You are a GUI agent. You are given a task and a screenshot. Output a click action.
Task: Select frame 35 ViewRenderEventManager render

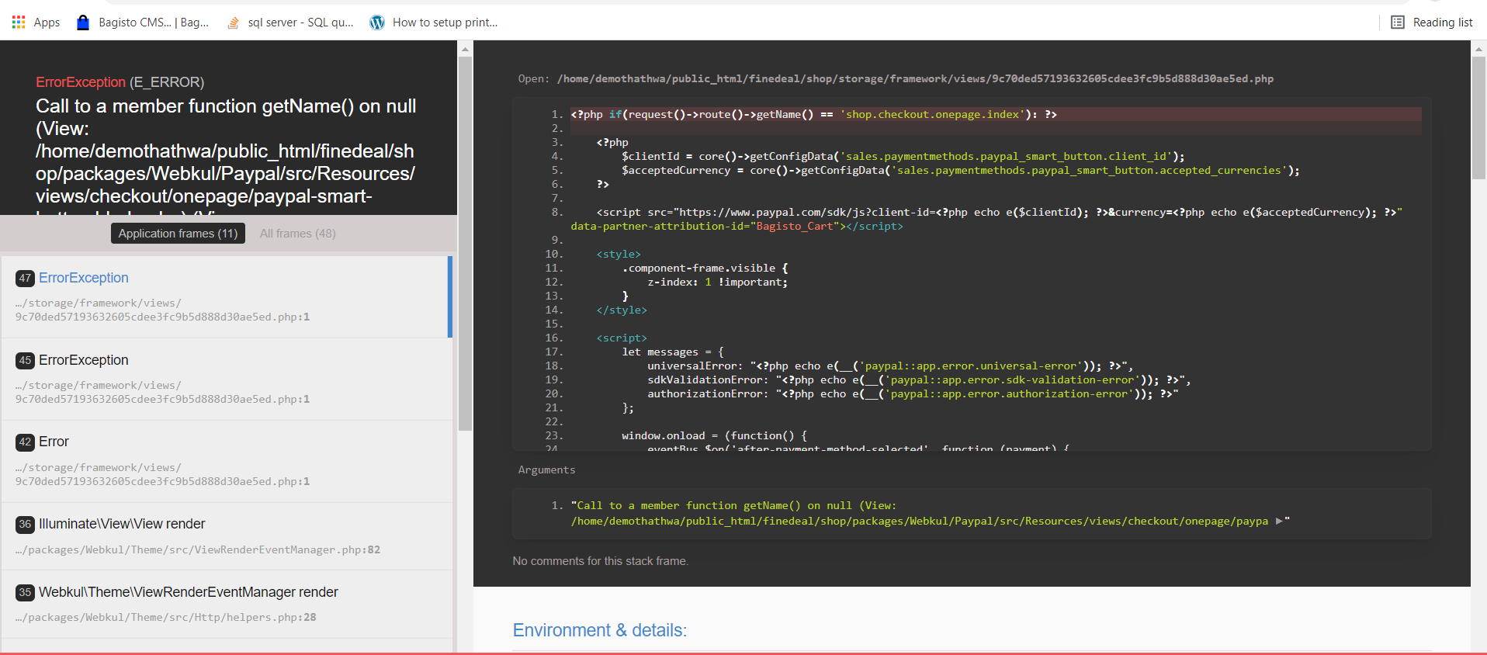coord(226,604)
